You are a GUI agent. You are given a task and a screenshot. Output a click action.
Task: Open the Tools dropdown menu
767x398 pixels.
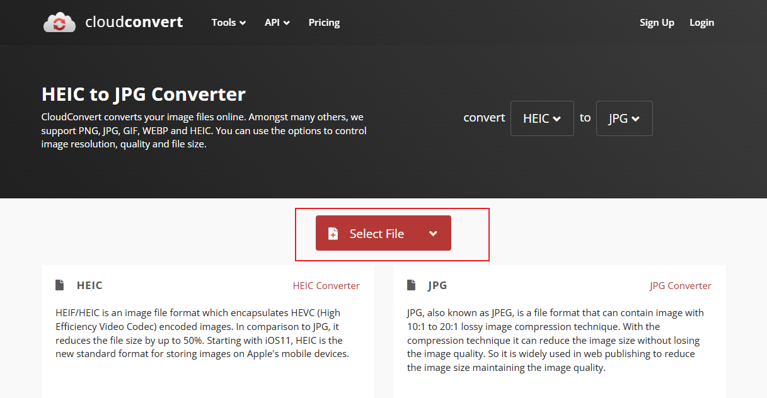point(228,22)
